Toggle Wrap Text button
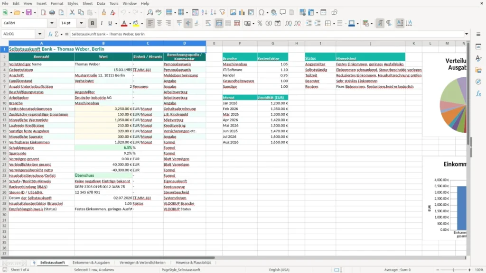The image size is (486, 273). click(208, 23)
